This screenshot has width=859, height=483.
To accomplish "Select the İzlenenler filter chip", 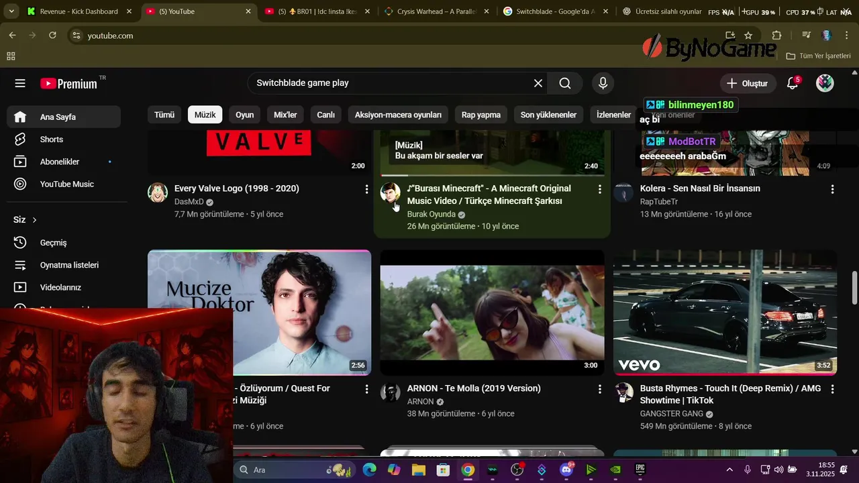I will 614,115.
